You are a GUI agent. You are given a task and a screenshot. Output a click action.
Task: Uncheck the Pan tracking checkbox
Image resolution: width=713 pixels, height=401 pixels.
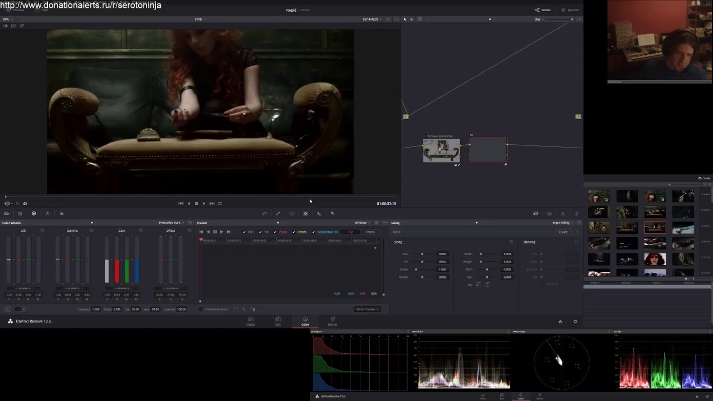pyautogui.click(x=244, y=232)
